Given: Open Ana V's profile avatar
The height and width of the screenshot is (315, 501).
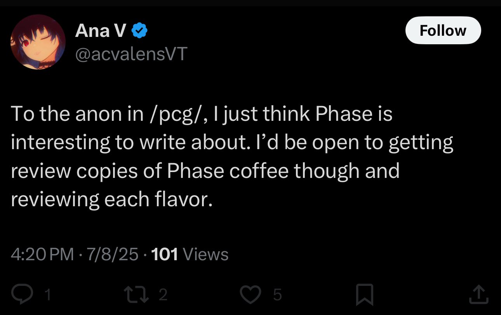Looking at the screenshot, I should point(38,42).
